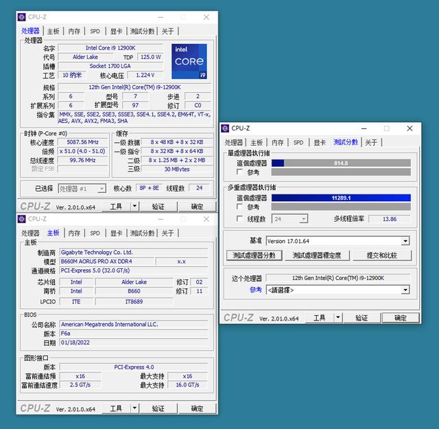Click 工具 button in benchmark window
The image size is (439, 429).
pos(319,318)
